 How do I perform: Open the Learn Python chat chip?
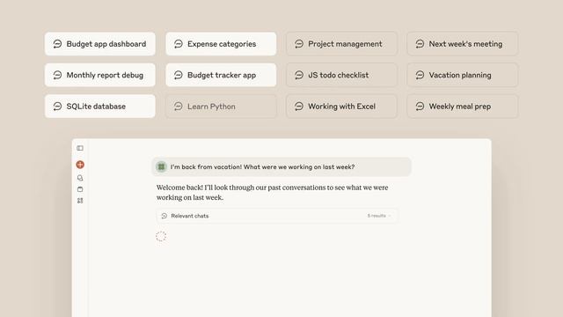tap(221, 107)
